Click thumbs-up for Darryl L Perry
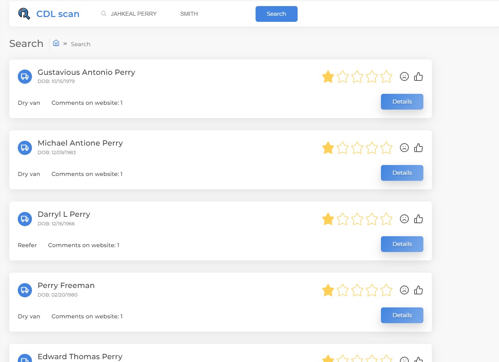This screenshot has height=362, width=499. click(419, 219)
